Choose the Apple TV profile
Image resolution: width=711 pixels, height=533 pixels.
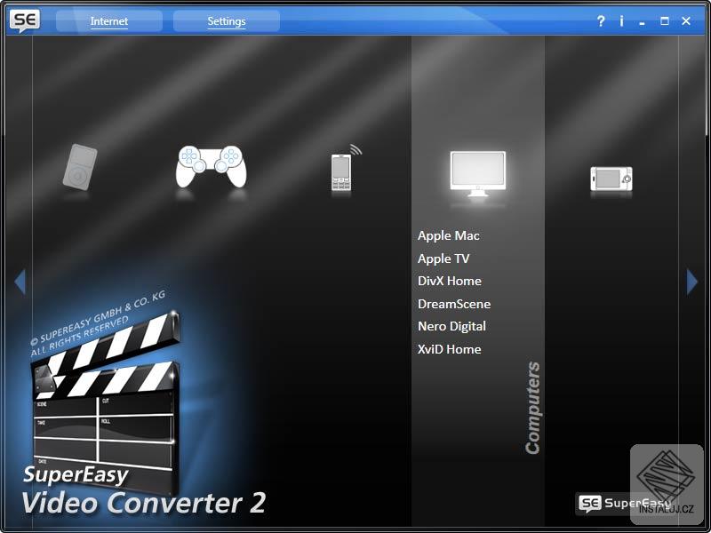pyautogui.click(x=443, y=259)
